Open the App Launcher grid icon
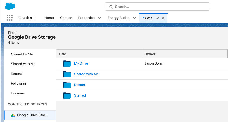 (10, 18)
